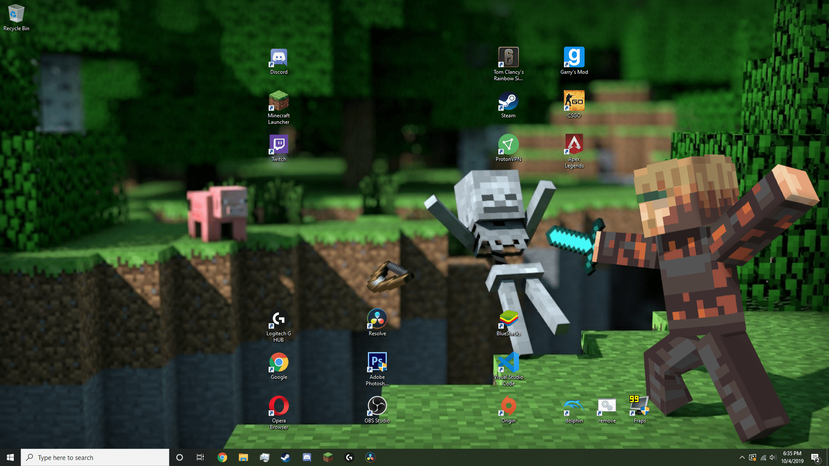
Task: Select the CSGO desktop shortcut
Action: pyautogui.click(x=574, y=105)
